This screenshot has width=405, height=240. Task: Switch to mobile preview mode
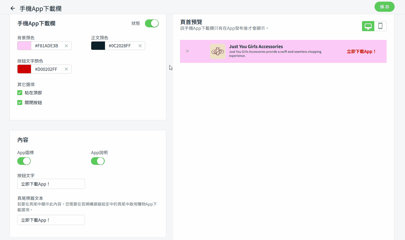point(380,26)
